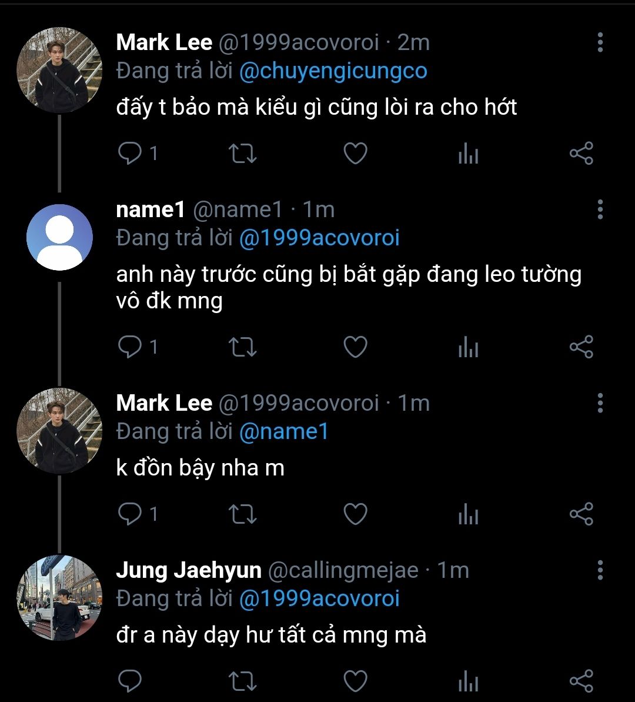Reply to "k đồn bậy nha m" tweet
635x702 pixels.
point(130,514)
